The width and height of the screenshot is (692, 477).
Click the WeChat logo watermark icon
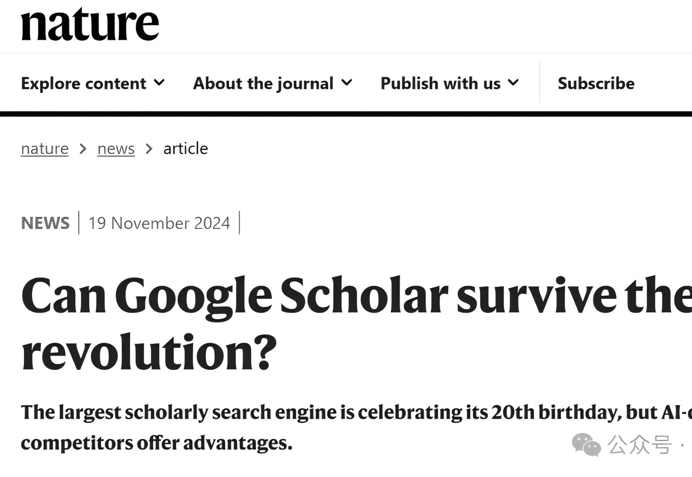point(586,445)
